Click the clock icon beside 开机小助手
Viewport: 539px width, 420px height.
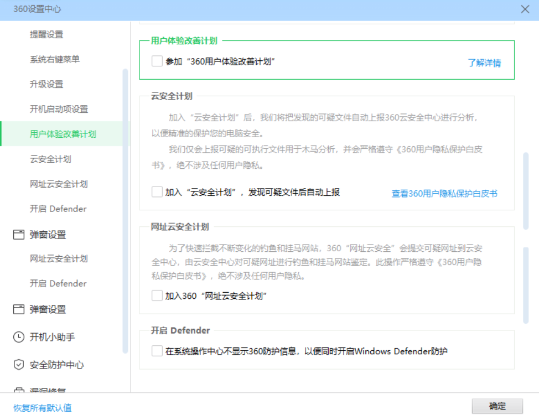[19, 337]
